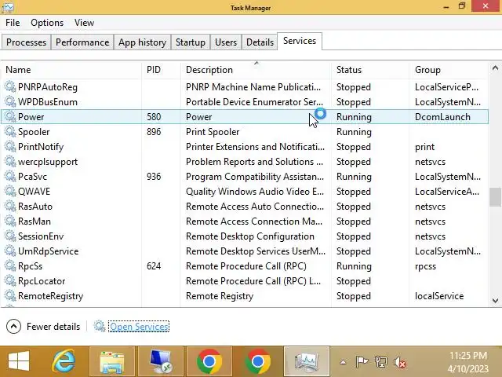Viewport: 502px width, 377px height.
Task: Switch to the App history tab
Action: (x=142, y=42)
